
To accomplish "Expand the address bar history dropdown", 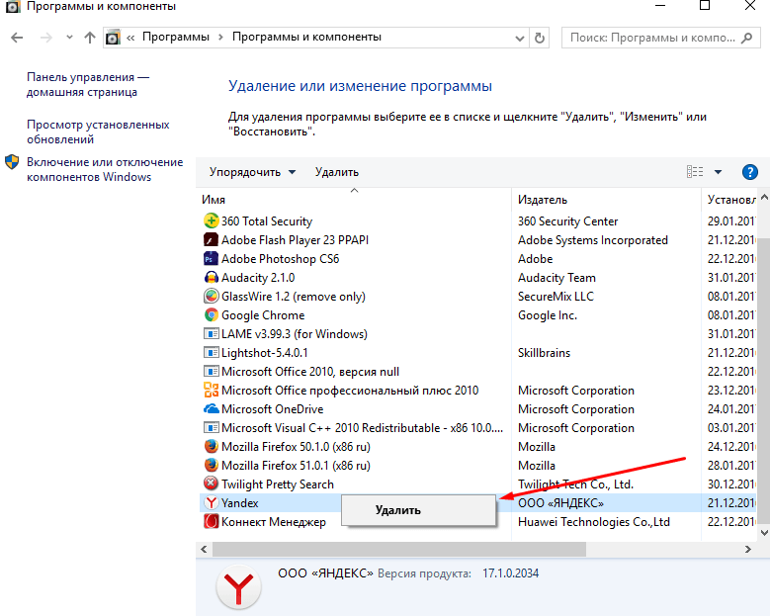I will [519, 38].
